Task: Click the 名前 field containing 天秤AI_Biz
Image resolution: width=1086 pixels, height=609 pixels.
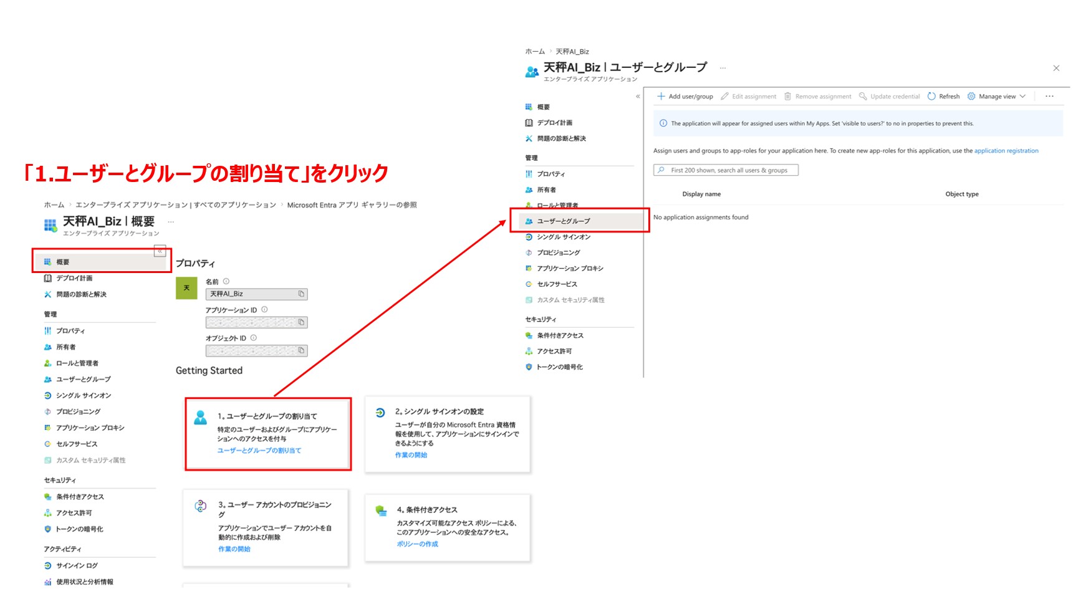Action: pos(256,294)
